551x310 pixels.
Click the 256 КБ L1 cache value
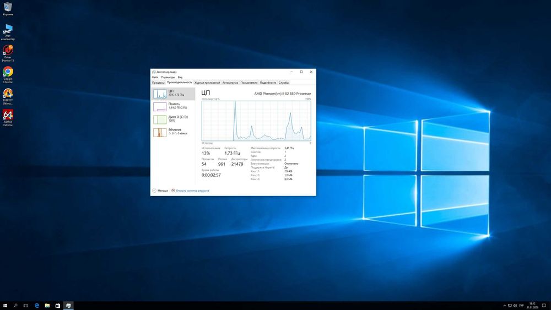(x=288, y=171)
